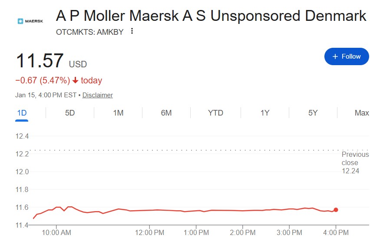Image resolution: width=370 pixels, height=245 pixels.
Task: Click the plus icon on Follow button
Action: coord(335,56)
